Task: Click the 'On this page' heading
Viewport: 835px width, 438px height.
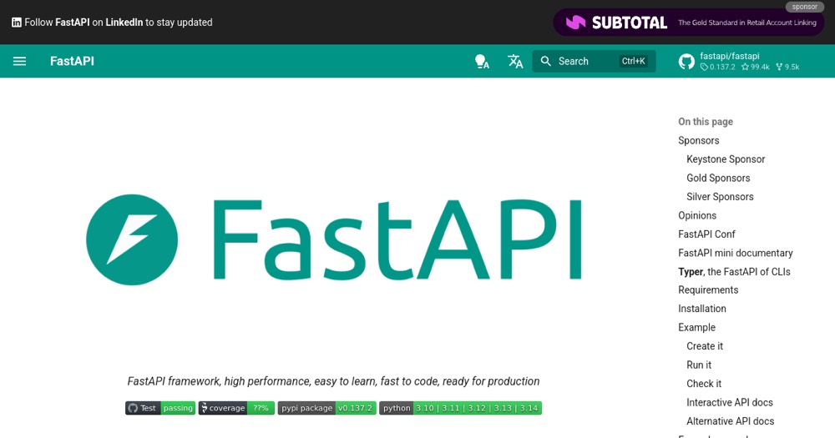Action: 706,122
